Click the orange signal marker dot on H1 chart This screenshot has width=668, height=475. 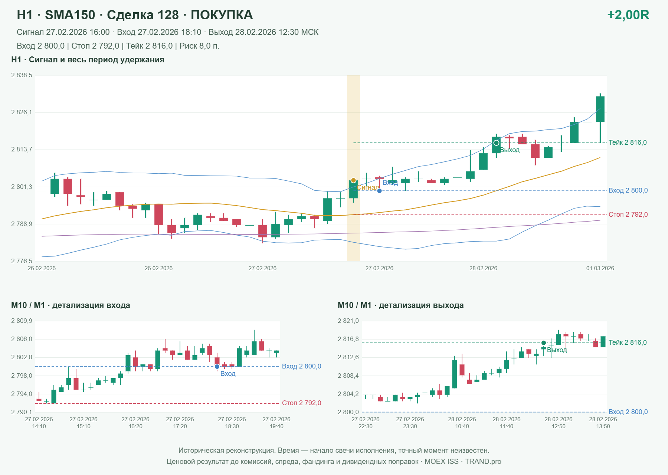(x=353, y=180)
